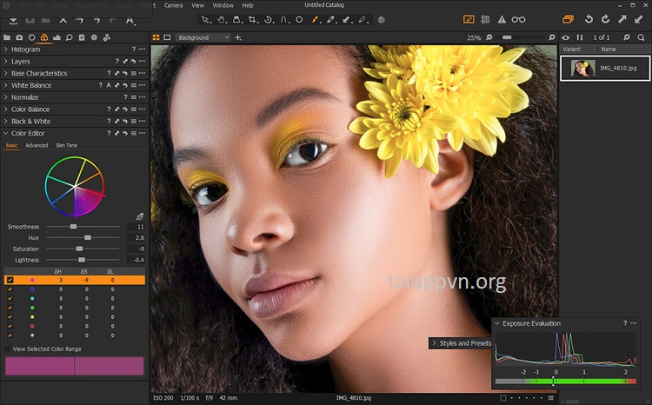
Task: Select the IMG_4810.jpg thumbnail in browser
Action: tap(583, 68)
